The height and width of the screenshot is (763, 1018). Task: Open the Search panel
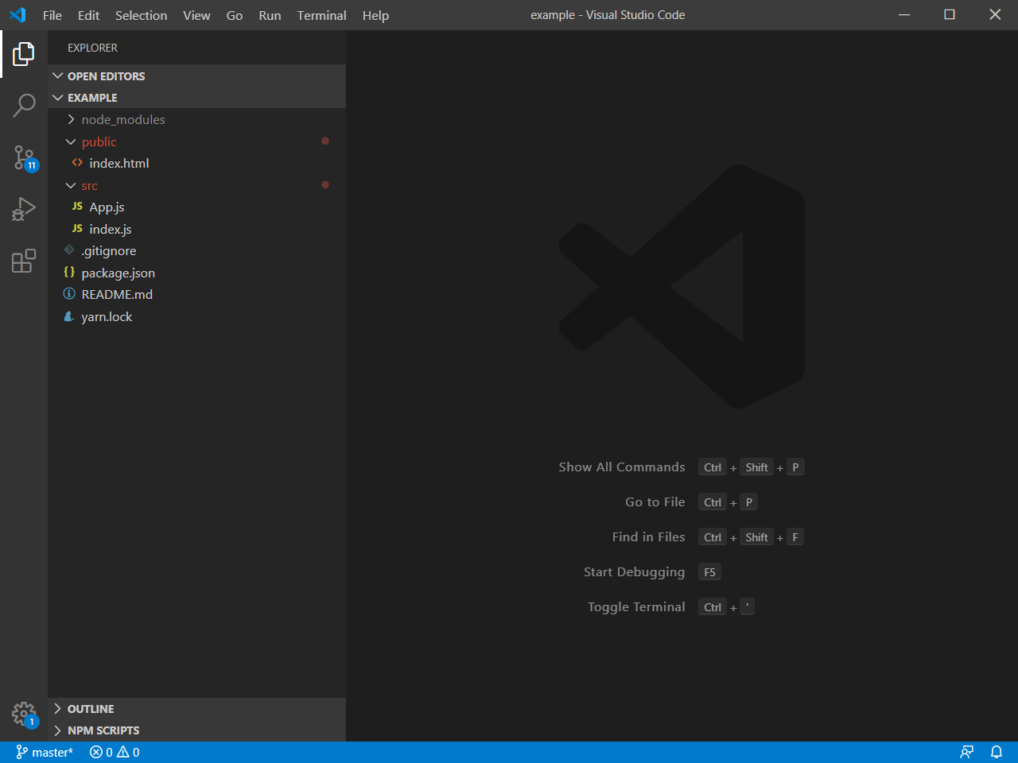pyautogui.click(x=24, y=104)
